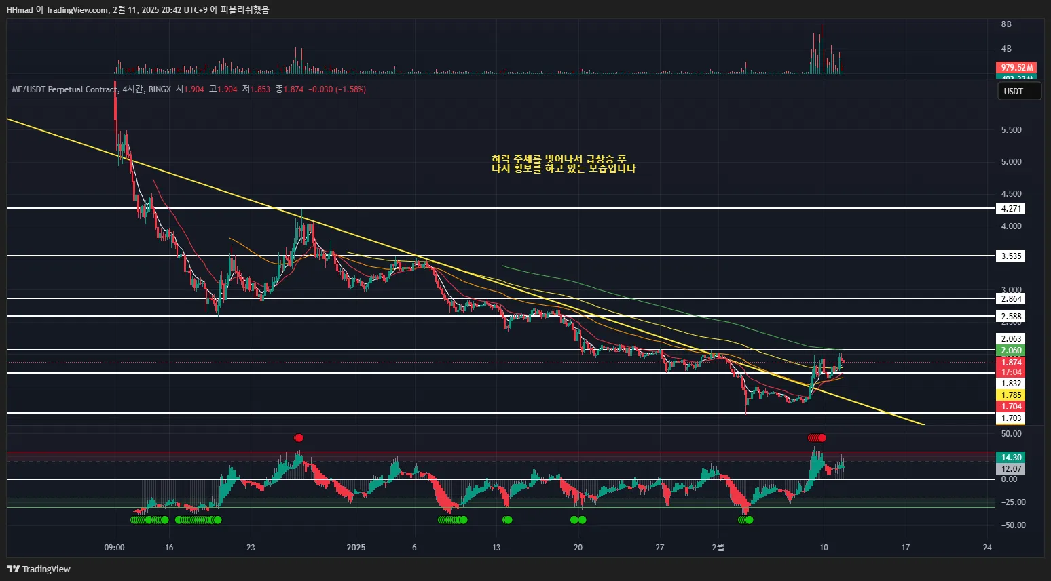Click the green dot marker above the 13 date label
The width and height of the screenshot is (1051, 581).
coord(507,520)
